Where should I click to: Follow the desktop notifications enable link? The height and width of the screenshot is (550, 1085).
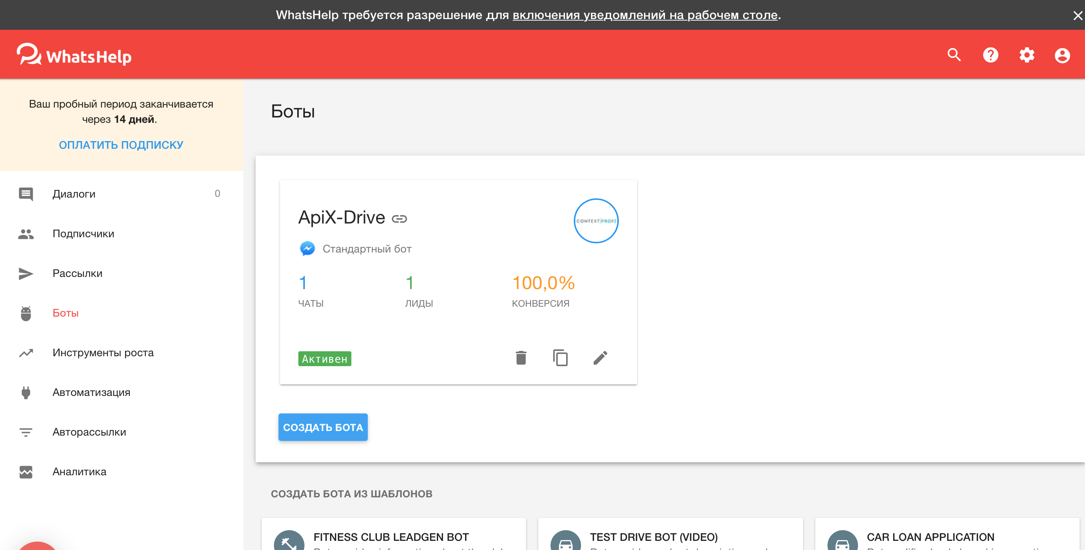pos(645,15)
